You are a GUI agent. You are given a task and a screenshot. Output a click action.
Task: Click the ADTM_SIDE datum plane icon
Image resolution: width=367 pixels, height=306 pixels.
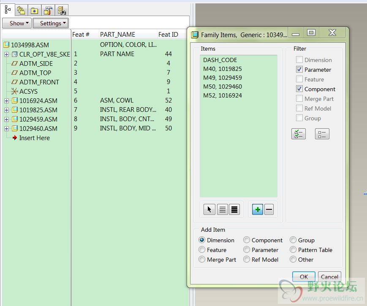coord(14,63)
